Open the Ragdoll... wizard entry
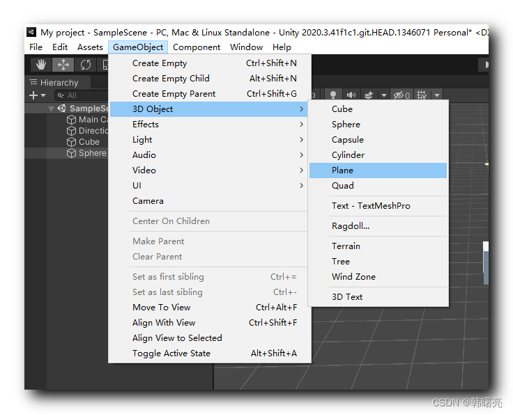The image size is (513, 414). (378, 226)
